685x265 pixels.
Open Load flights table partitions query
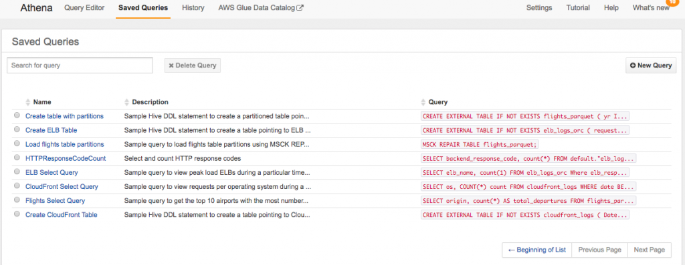[65, 144]
